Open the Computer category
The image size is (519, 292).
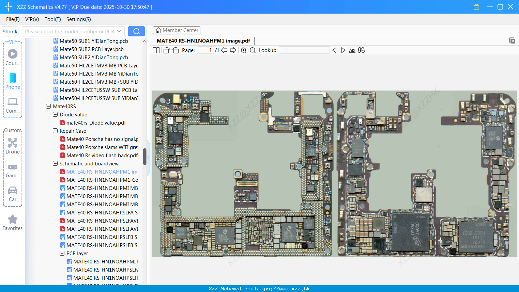click(x=13, y=105)
